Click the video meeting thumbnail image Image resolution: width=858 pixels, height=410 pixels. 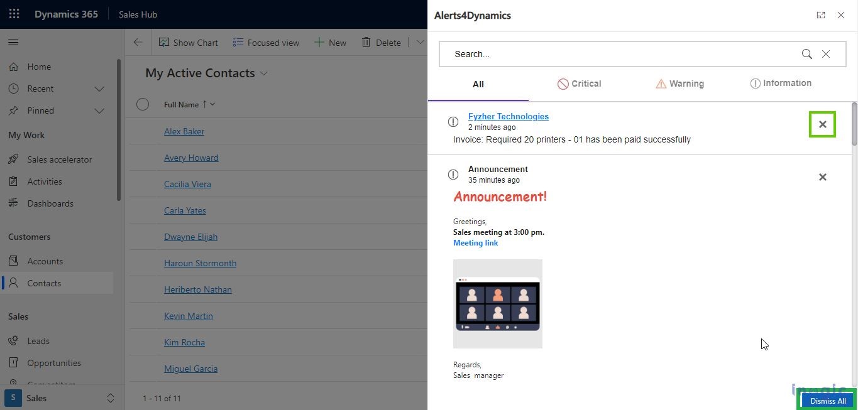pos(497,304)
